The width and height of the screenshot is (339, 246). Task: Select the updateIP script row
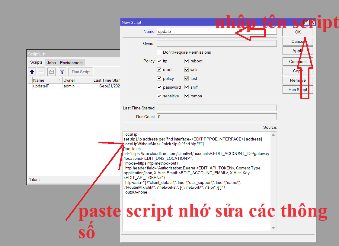click(74, 86)
